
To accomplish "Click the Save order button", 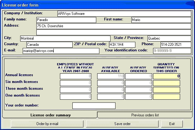I will coord(122,124).
